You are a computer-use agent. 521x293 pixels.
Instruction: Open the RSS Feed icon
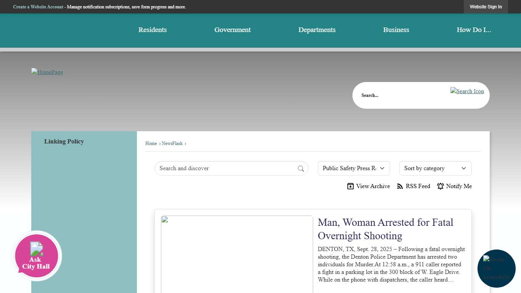pos(400,186)
